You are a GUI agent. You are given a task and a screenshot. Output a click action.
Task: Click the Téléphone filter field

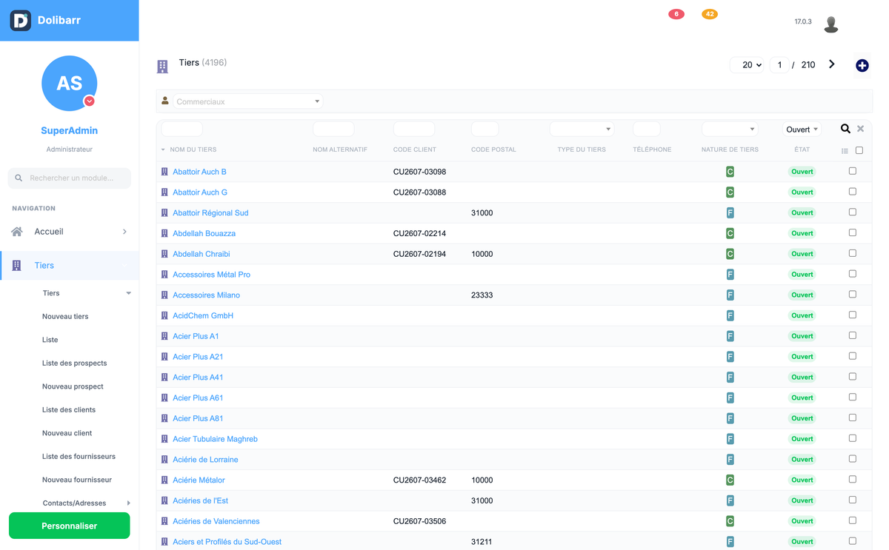[x=647, y=129]
